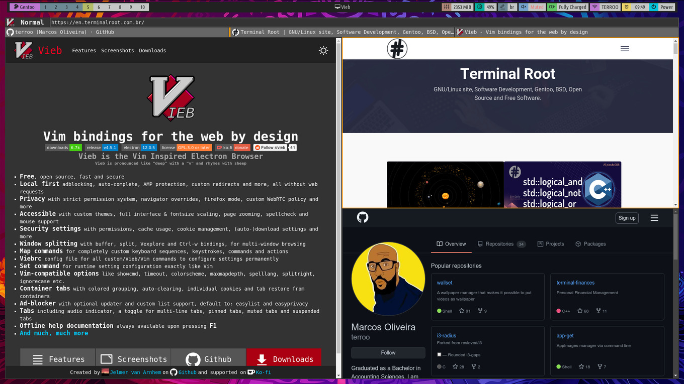Viewport: 684px width, 384px height.
Task: Open the terminal-finances repository link
Action: point(575,283)
